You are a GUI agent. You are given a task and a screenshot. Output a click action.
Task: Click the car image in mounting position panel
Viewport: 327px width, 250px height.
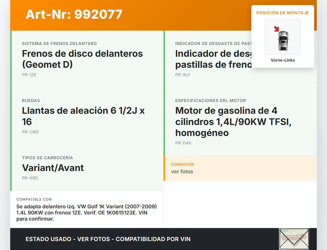(x=283, y=37)
